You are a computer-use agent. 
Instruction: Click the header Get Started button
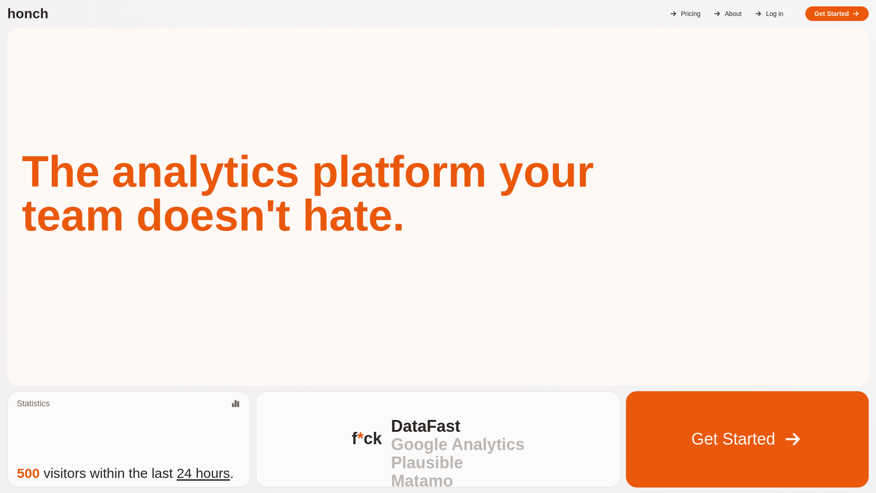(837, 14)
